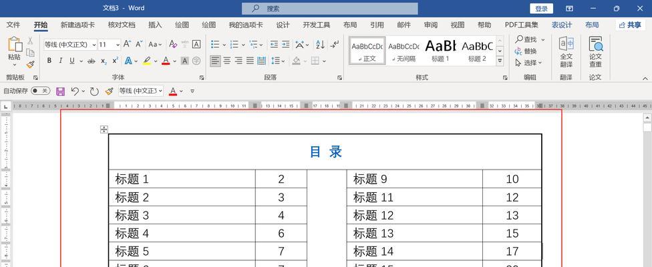
Task: Open the font size dropdown
Action: tap(118, 45)
